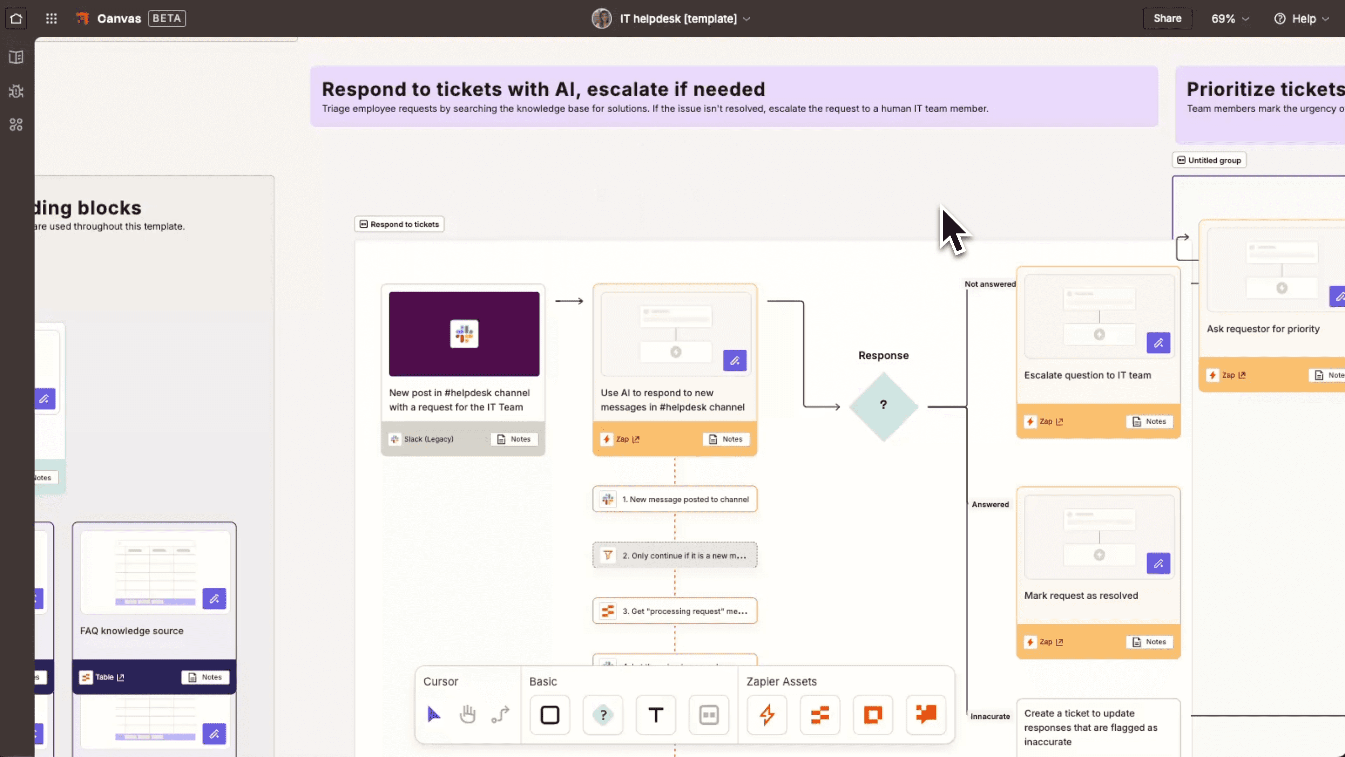Select the Interfaces asset in Zapier Assets
Screen dimensions: 1345x757
(x=872, y=715)
